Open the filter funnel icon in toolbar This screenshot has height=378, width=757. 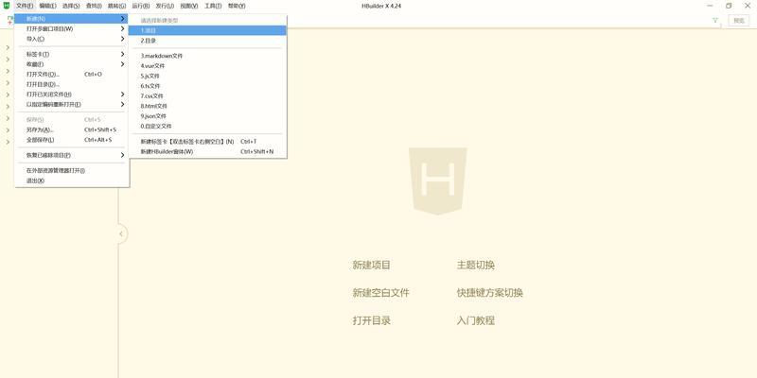click(x=715, y=20)
